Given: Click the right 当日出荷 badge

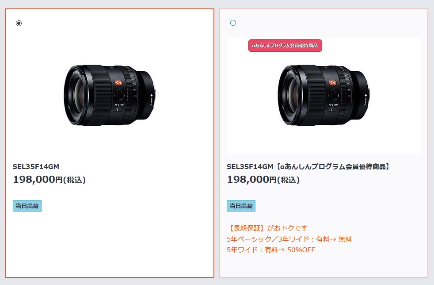Looking at the screenshot, I should coord(241,206).
